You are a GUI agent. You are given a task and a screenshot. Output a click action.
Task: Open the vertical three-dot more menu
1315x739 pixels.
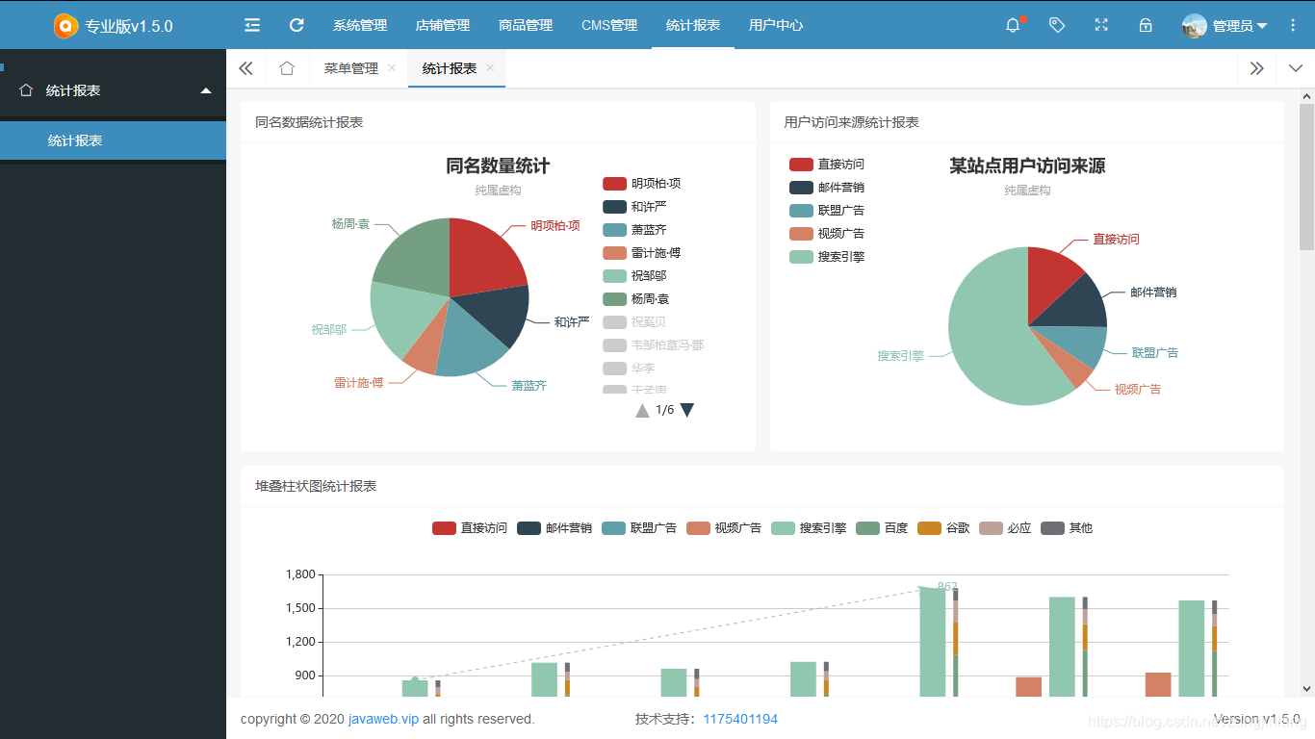pos(1293,25)
